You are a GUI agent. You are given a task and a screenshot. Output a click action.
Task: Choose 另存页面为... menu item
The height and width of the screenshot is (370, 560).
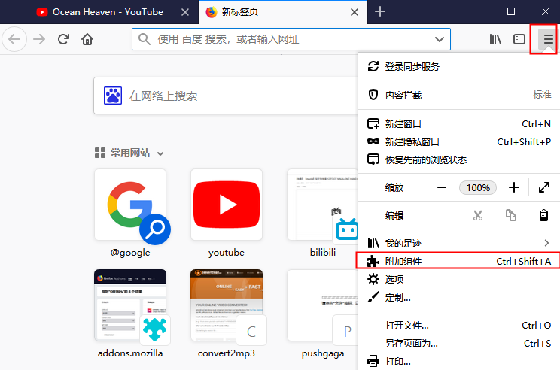coord(459,344)
